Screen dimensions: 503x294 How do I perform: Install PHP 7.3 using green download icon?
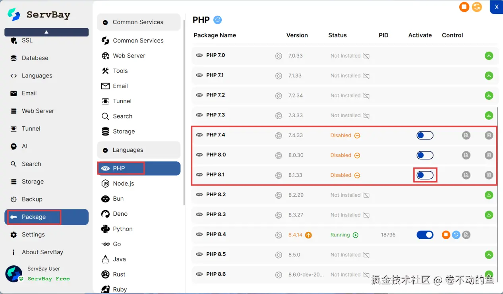click(489, 115)
